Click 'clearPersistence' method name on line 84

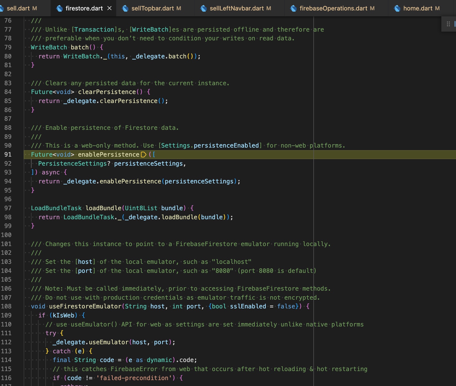click(x=107, y=92)
